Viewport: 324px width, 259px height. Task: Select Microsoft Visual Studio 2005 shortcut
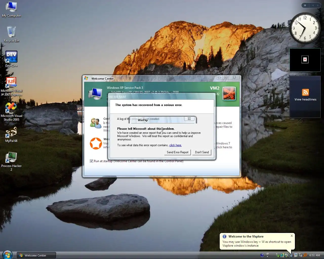[11, 112]
